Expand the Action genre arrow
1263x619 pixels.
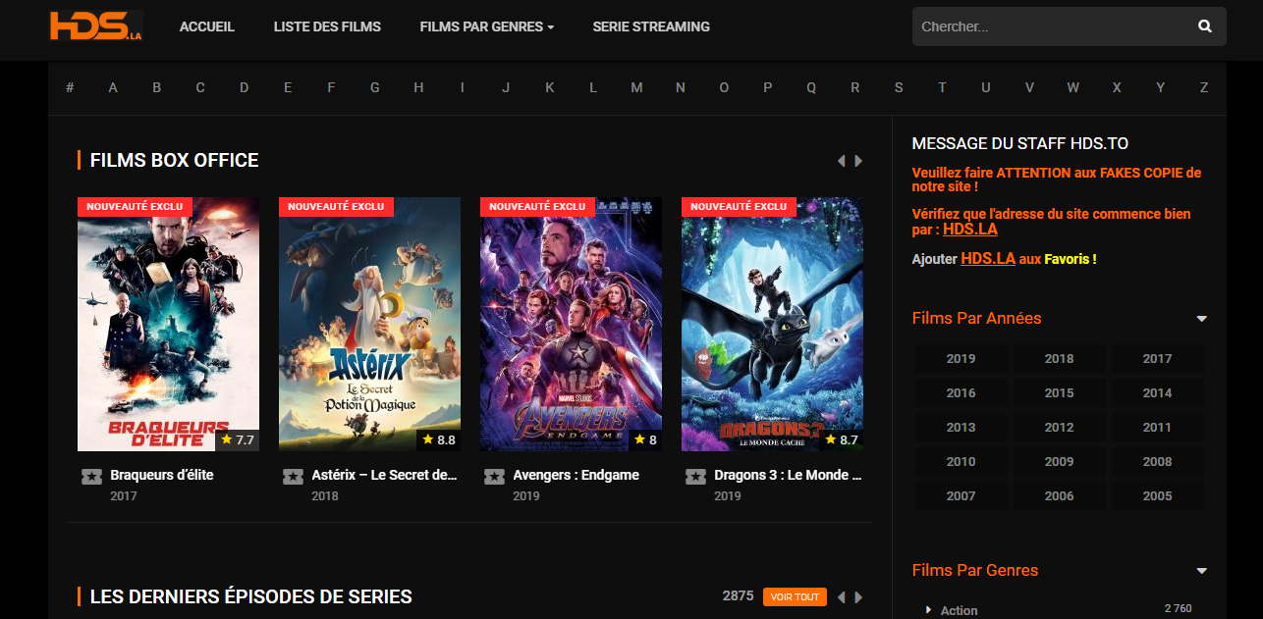coord(928,610)
